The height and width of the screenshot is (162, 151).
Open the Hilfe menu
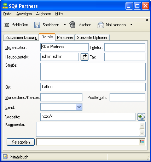[59, 14]
